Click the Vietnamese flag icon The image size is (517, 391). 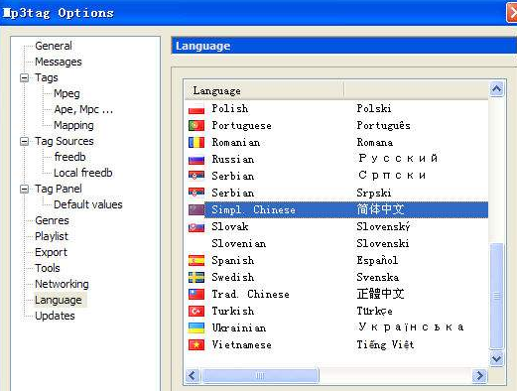click(x=196, y=344)
